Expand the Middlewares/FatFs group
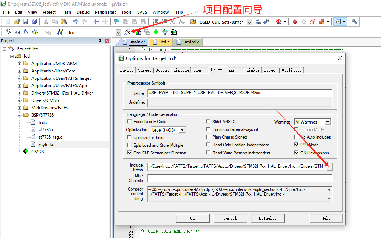 tap(19, 108)
